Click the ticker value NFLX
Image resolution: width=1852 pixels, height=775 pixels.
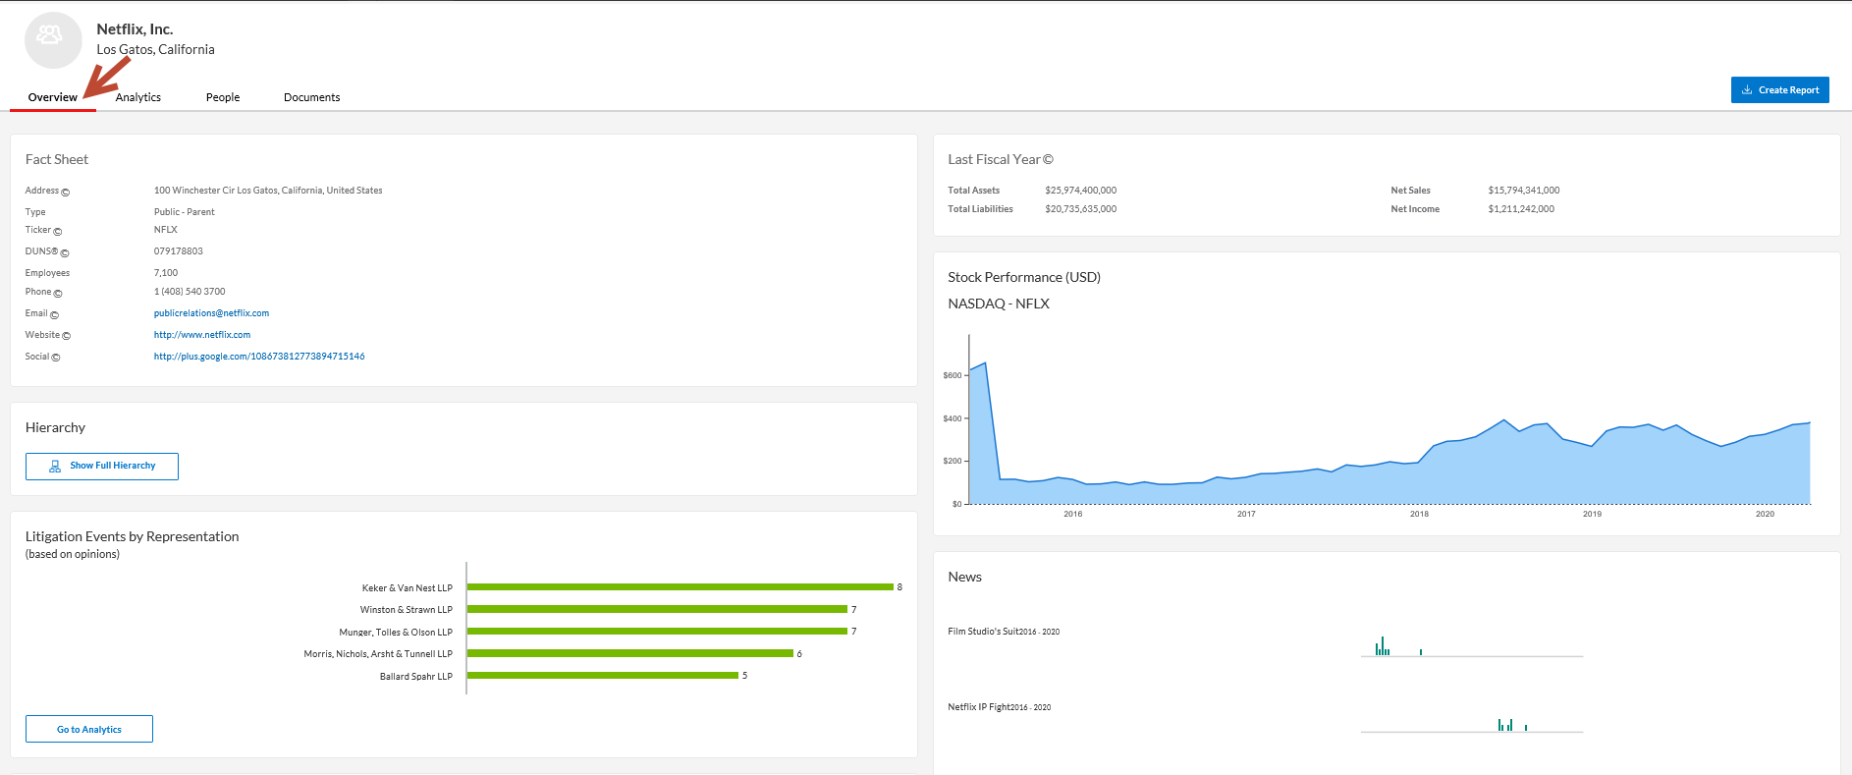point(166,230)
